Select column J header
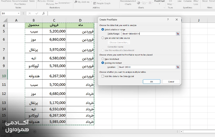Viewport: 215px width, 137px height. (199, 20)
